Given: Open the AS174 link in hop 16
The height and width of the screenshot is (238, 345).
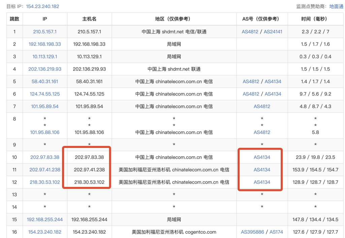Looking at the screenshot, I should pos(276,232).
